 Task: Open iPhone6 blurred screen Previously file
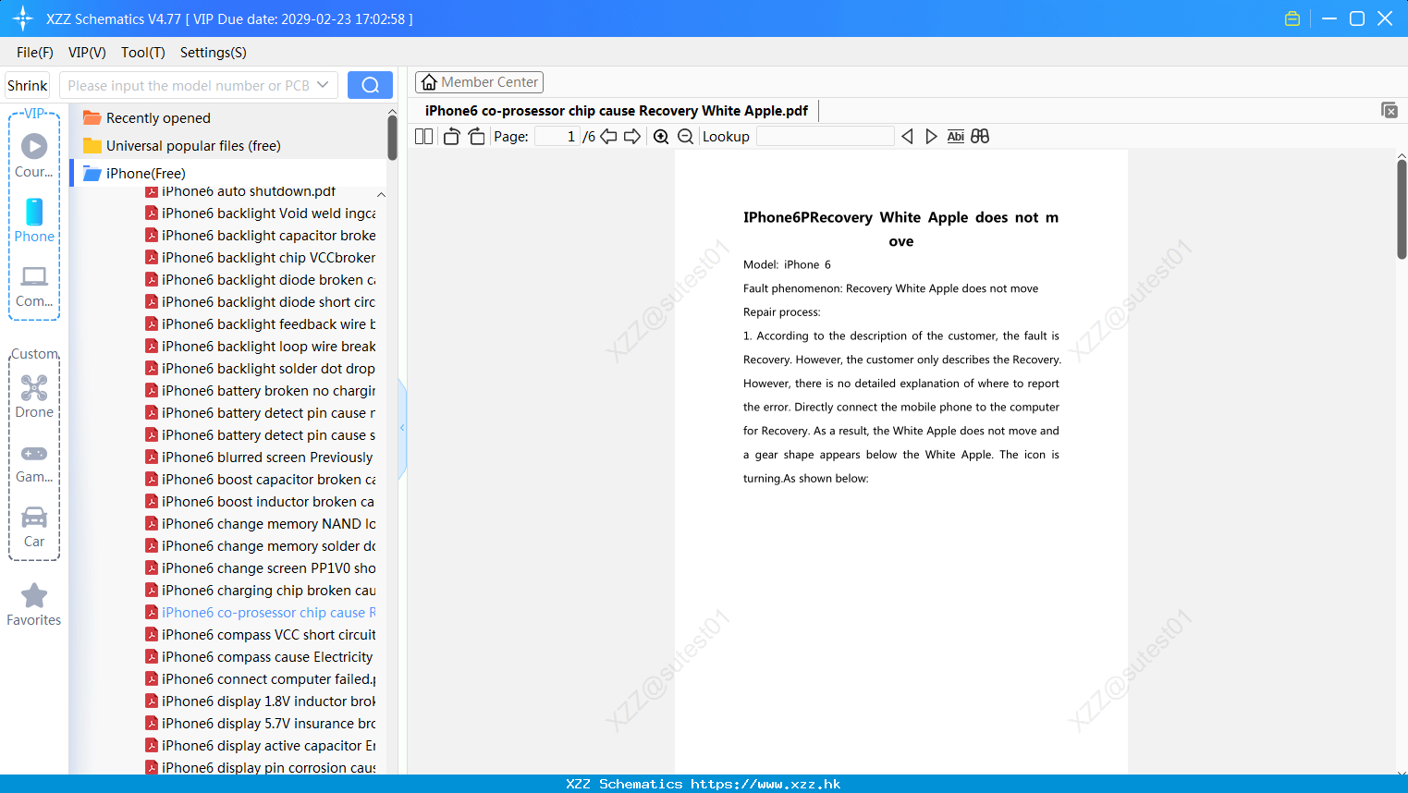(x=261, y=457)
